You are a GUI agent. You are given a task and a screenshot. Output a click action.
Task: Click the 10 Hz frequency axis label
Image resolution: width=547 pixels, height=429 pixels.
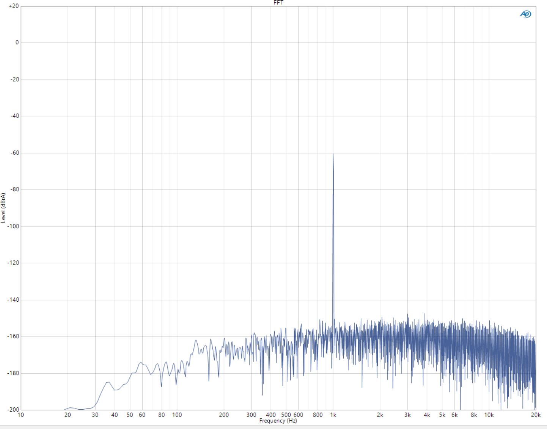[x=20, y=415]
